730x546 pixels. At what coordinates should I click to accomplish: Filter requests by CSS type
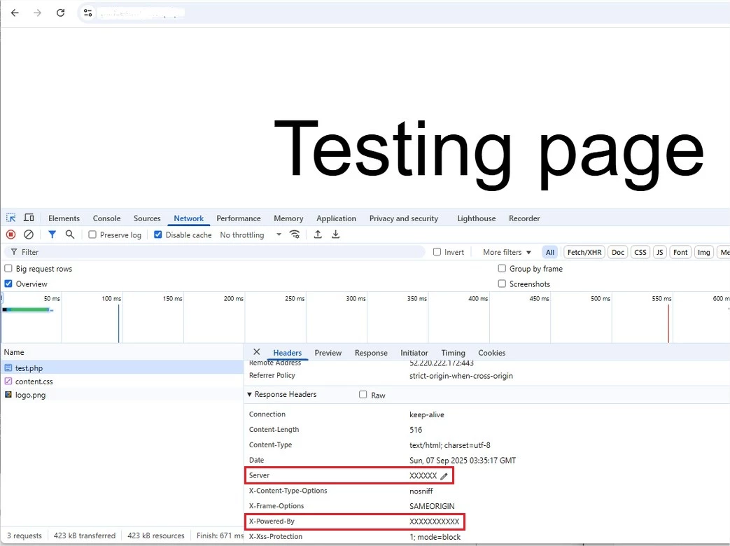640,252
